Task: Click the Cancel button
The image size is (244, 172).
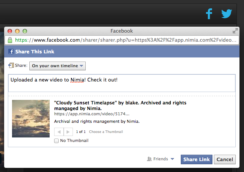Action: pos(225,159)
